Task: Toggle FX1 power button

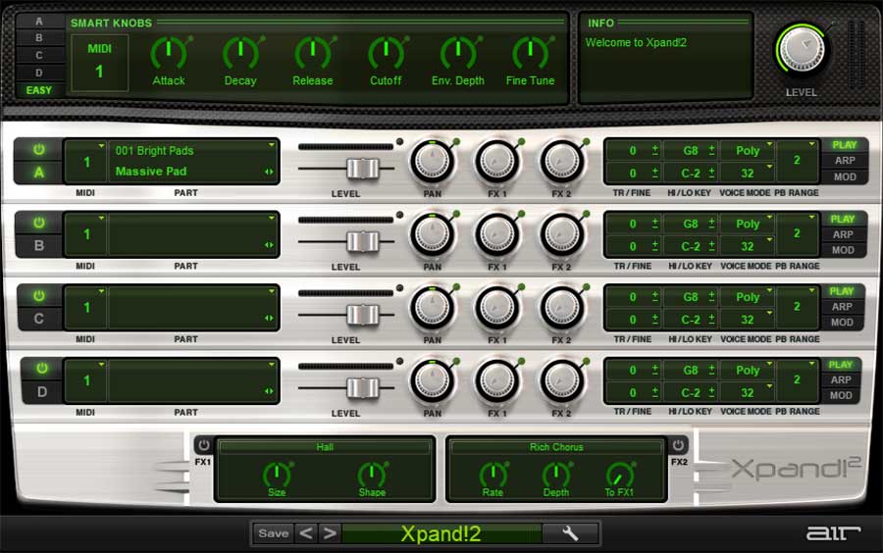Action: coord(203,445)
